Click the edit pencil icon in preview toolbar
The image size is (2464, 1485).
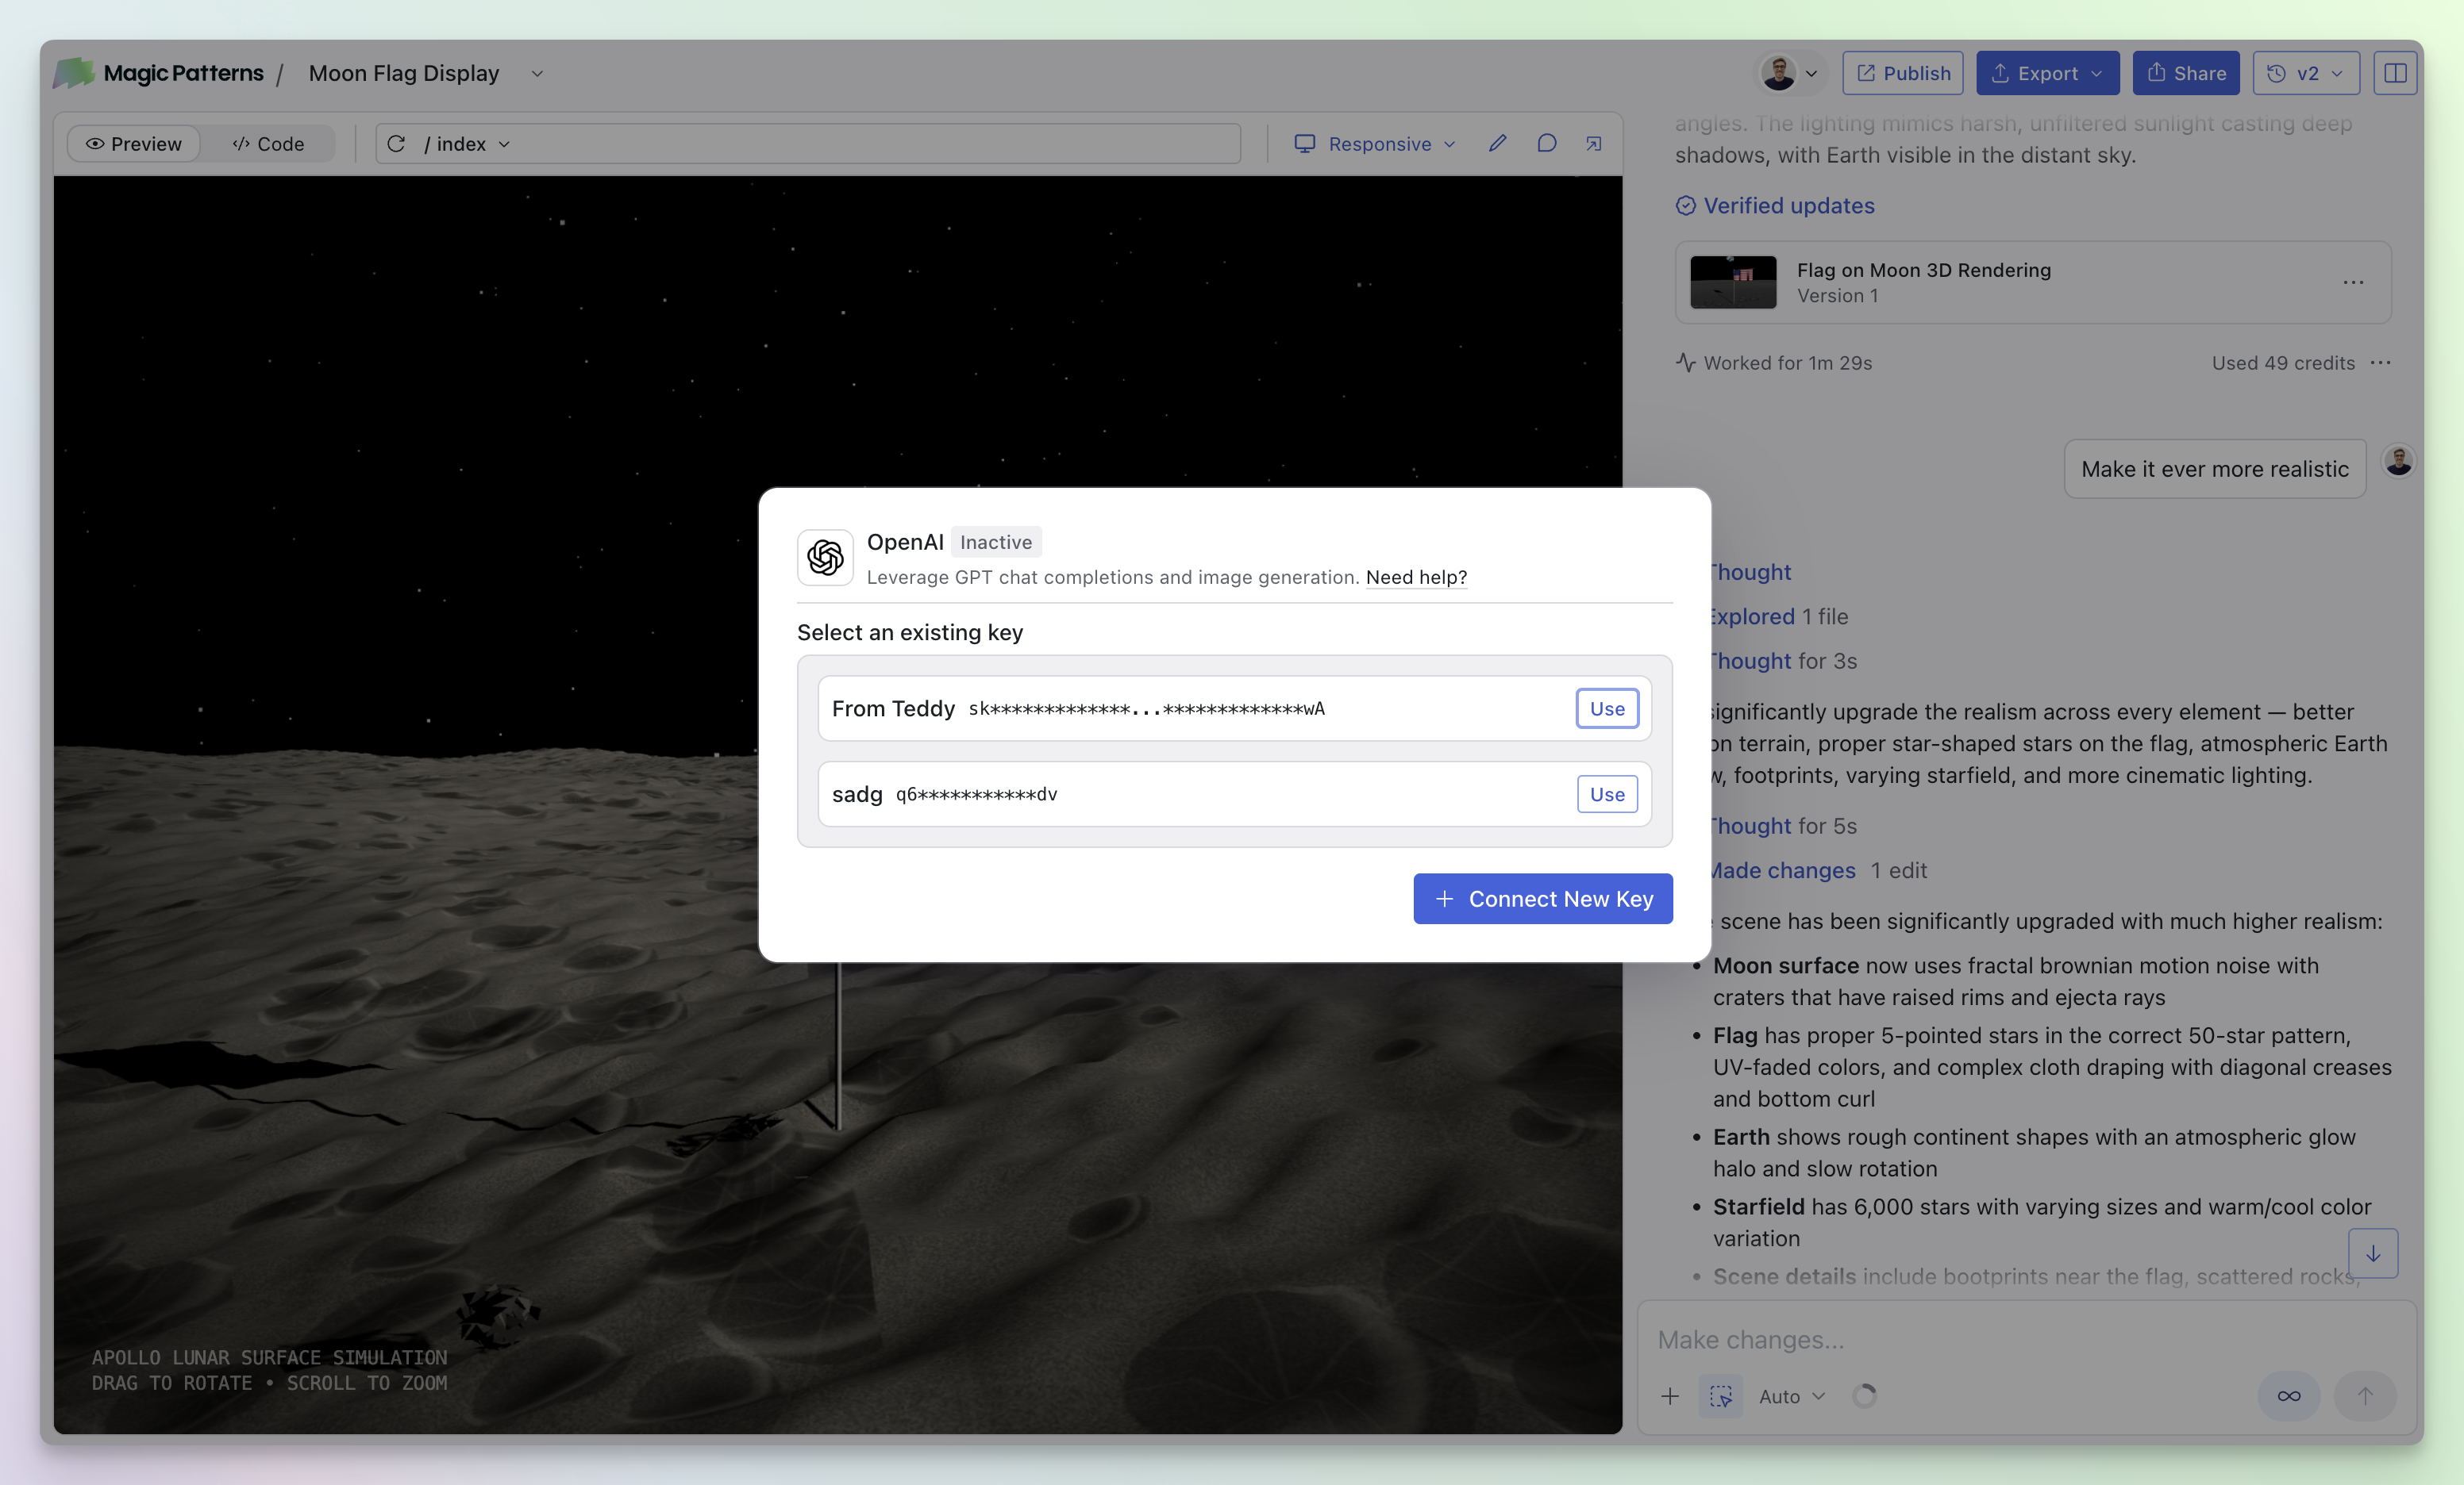1497,144
